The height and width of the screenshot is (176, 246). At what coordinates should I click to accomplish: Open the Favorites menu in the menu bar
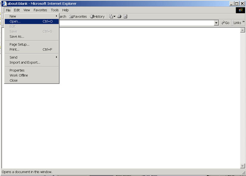pos(40,10)
